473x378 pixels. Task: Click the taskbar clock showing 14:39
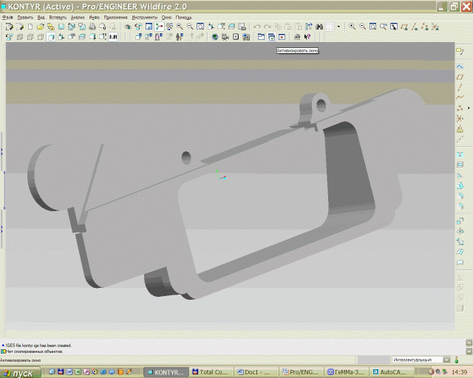460,372
